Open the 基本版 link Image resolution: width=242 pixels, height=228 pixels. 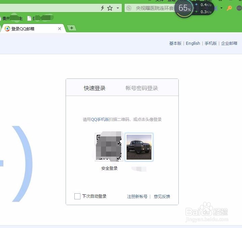pos(175,43)
